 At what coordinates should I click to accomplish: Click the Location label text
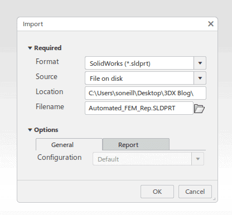point(50,92)
